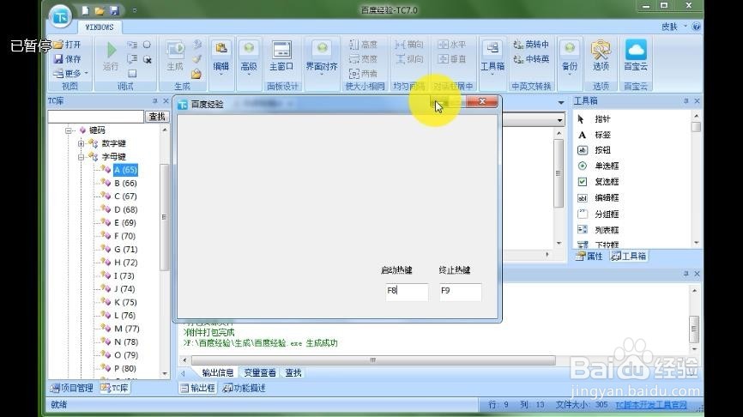Screen dimensions: 743x417
Task: Click the 查找 search button
Action: pyautogui.click(x=157, y=117)
